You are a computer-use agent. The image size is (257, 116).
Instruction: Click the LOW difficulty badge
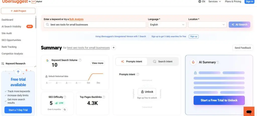(59, 103)
